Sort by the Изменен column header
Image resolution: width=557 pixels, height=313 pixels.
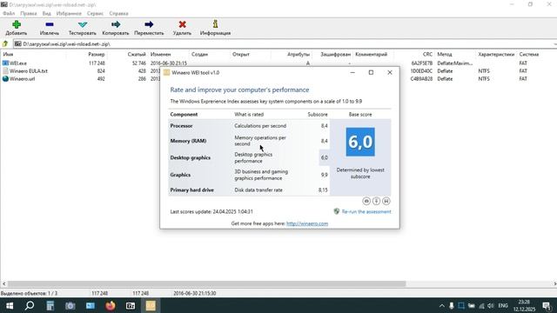[x=160, y=54]
